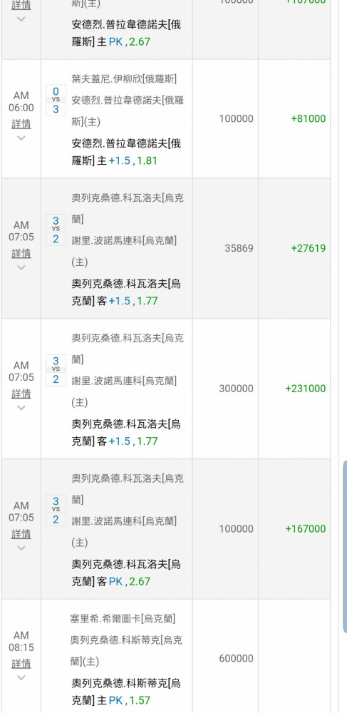Expand chevron under AM 08:15 詳情

pos(21,677)
